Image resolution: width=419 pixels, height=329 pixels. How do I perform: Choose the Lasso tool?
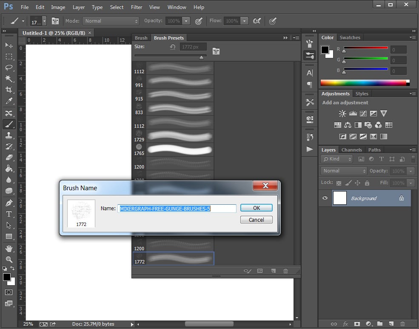(9, 68)
